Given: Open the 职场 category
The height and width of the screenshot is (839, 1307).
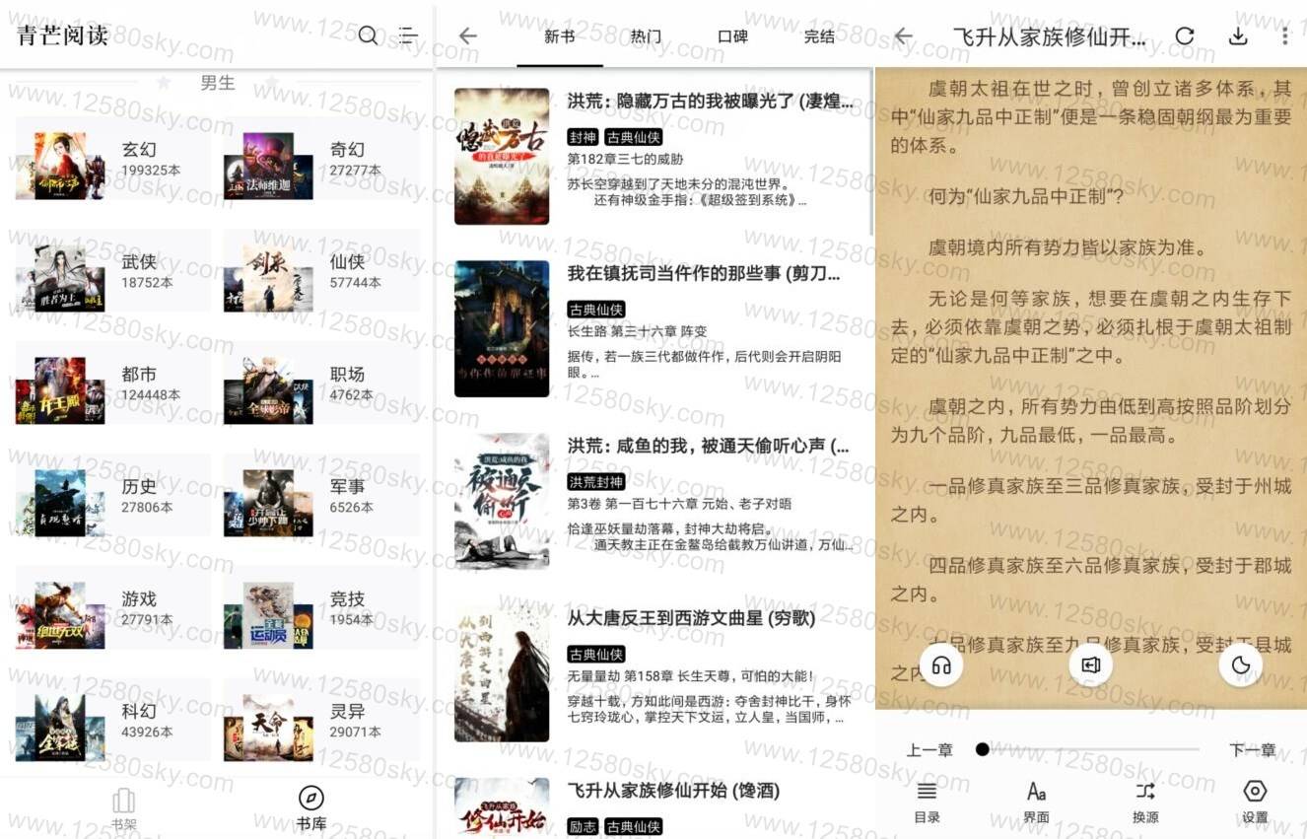Looking at the screenshot, I should pos(321,384).
